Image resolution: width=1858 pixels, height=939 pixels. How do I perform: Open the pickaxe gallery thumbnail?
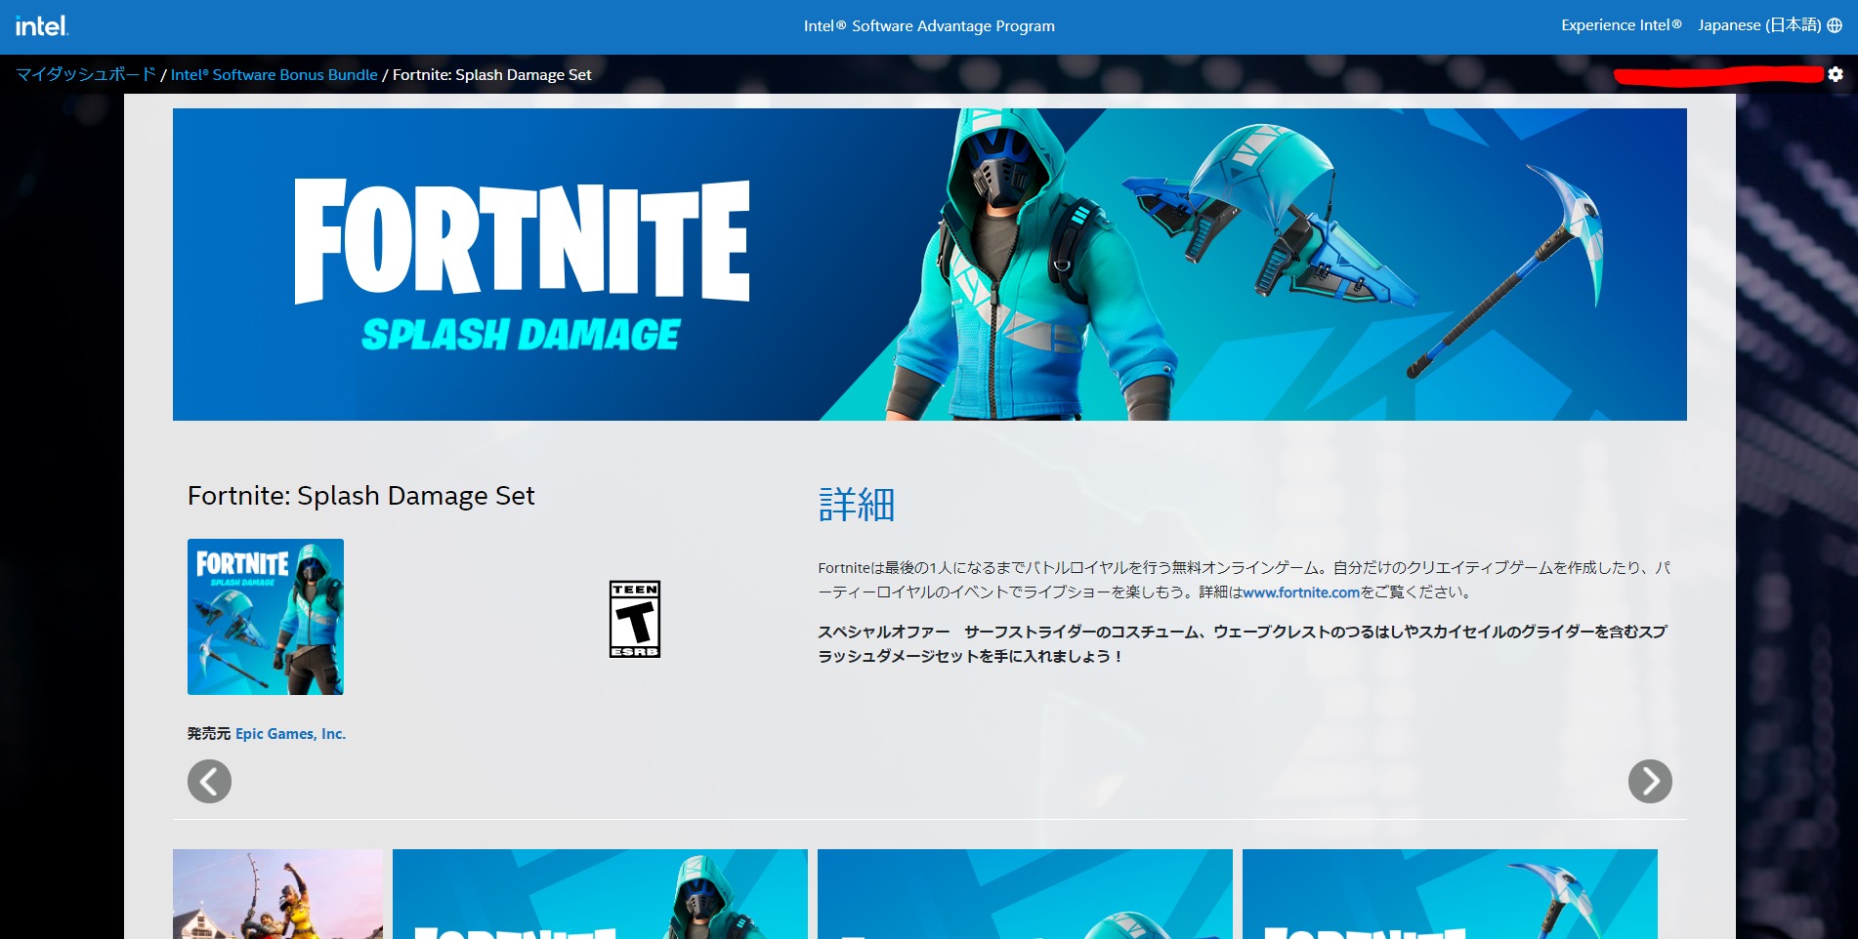point(1450,894)
